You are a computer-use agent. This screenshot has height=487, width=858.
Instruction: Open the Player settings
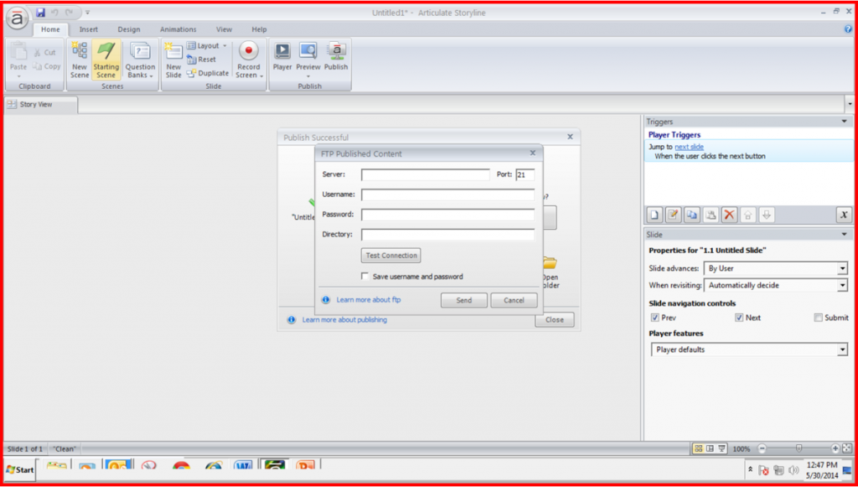click(x=282, y=57)
